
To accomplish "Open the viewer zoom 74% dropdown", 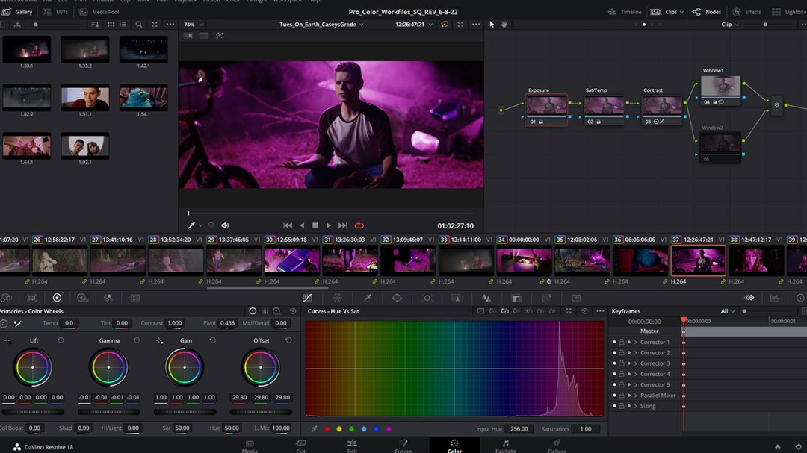I will (193, 25).
